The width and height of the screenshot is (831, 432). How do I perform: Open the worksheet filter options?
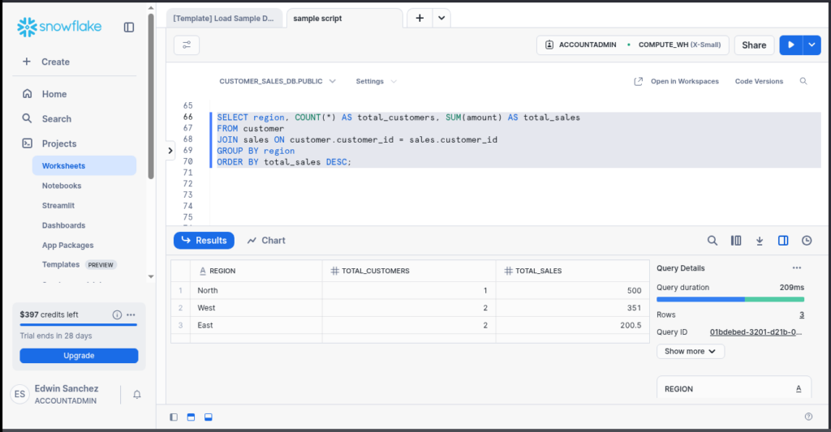click(x=187, y=45)
